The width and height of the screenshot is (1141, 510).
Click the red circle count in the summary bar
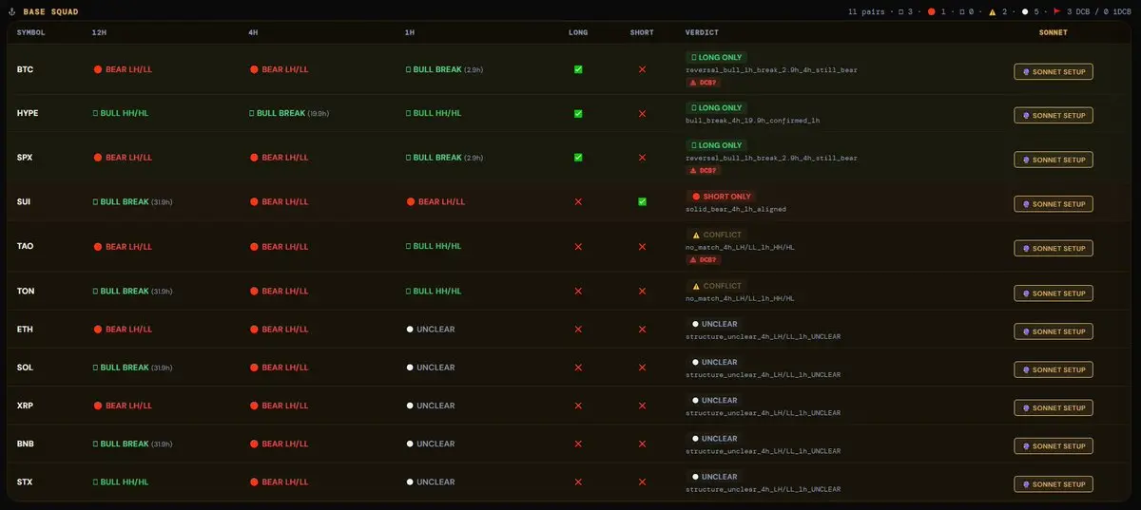point(931,11)
